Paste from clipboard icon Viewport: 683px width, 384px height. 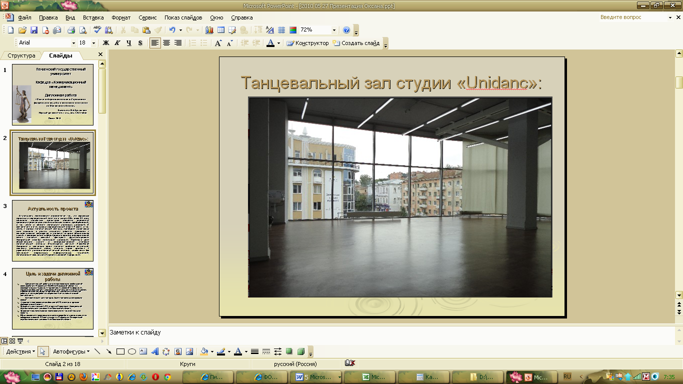click(x=146, y=30)
